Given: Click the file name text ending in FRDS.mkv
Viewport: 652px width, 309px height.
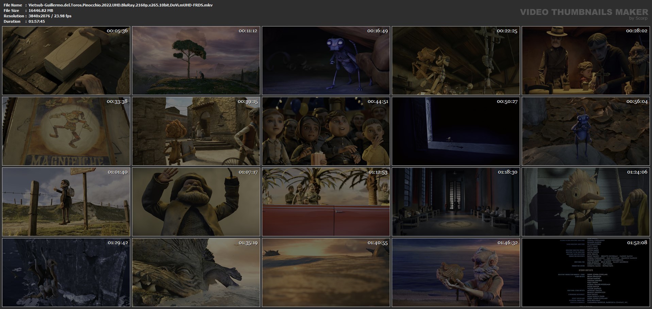Looking at the screenshot, I should point(120,5).
